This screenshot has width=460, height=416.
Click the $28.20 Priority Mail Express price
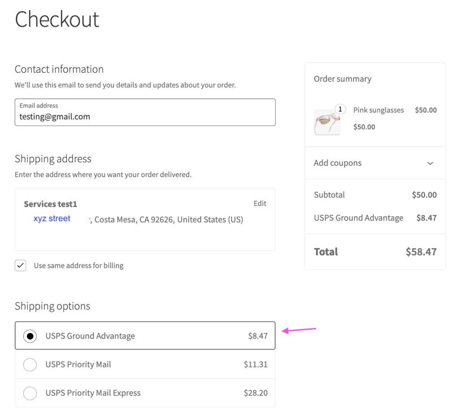(255, 393)
